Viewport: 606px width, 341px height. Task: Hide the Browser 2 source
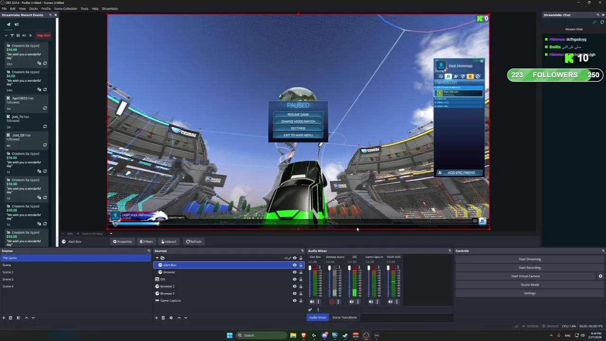294,287
